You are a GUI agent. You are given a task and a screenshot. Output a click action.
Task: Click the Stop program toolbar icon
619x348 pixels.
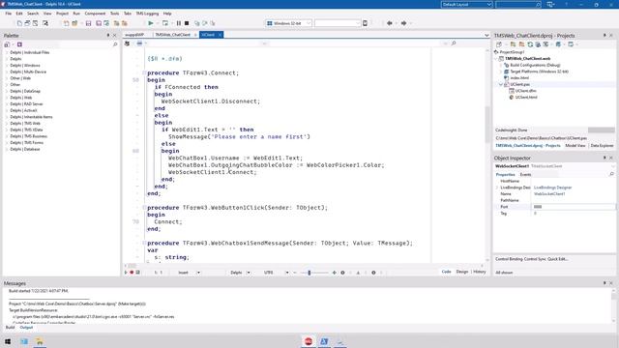click(x=187, y=23)
